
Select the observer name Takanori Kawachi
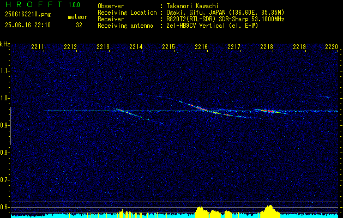(192, 6)
